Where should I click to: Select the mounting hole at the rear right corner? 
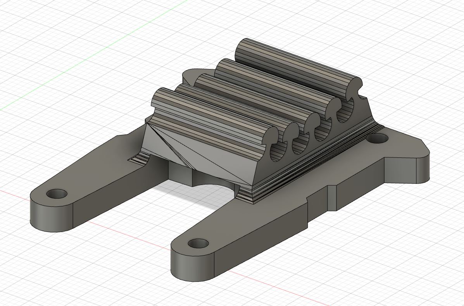pos(378,138)
